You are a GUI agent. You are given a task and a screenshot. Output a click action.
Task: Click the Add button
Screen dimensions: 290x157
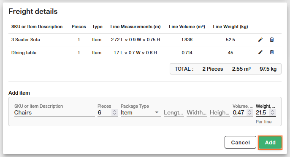[270, 142]
